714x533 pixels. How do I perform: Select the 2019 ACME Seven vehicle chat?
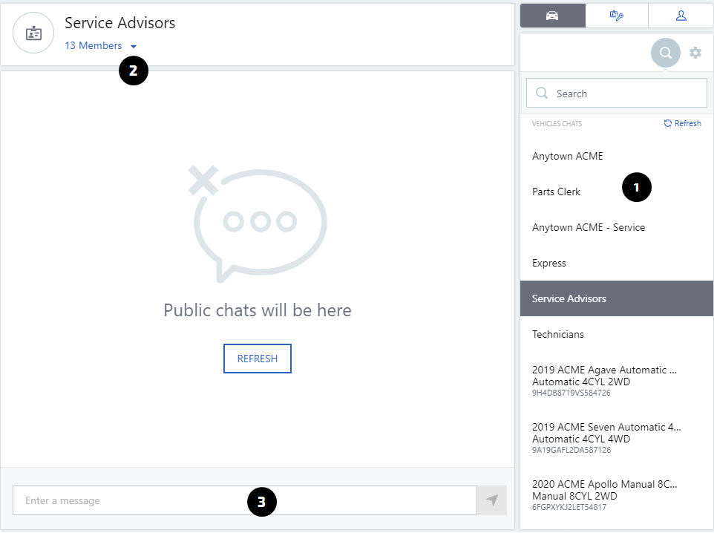[605, 438]
